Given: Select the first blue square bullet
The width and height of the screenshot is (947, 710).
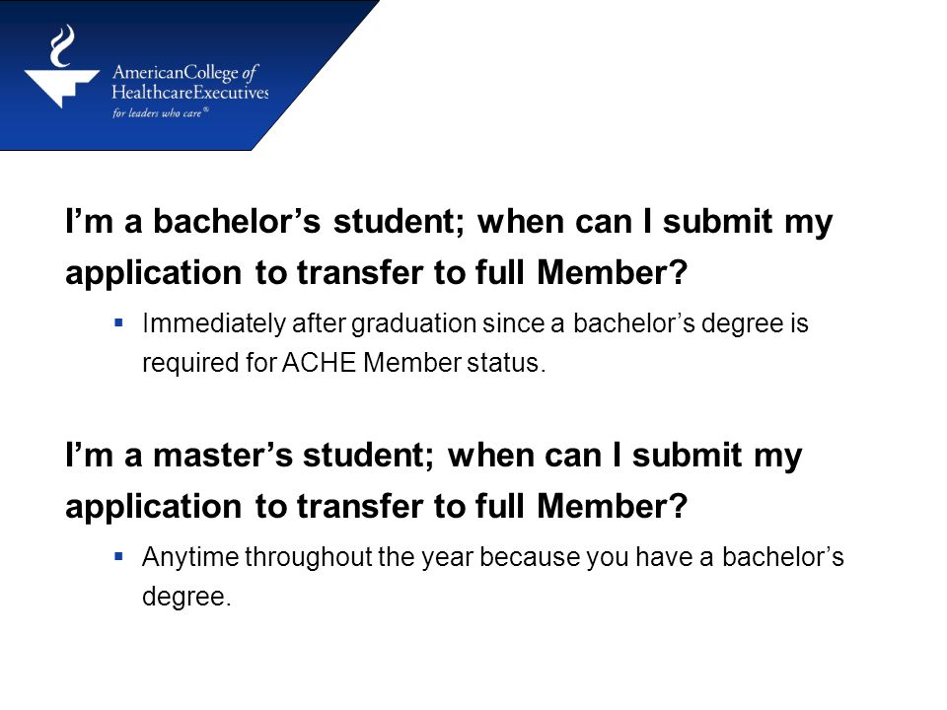Looking at the screenshot, I should click(x=118, y=323).
